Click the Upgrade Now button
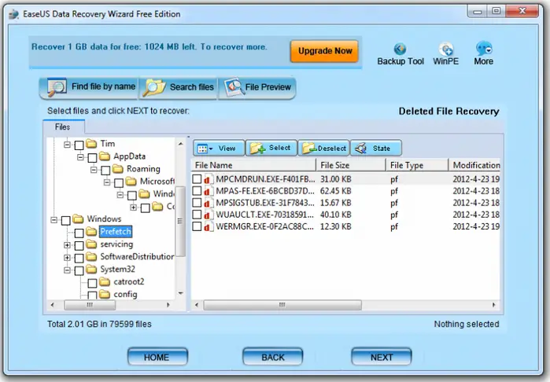Image resolution: width=550 pixels, height=382 pixels. coord(325,51)
